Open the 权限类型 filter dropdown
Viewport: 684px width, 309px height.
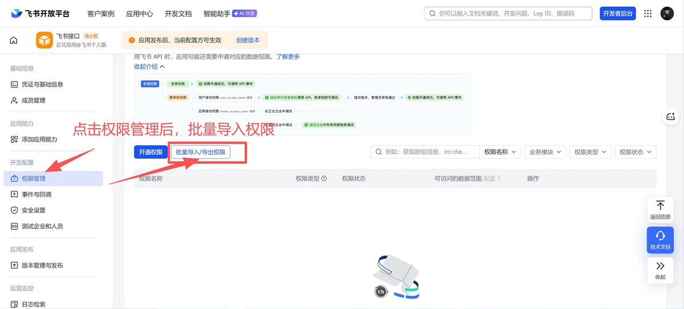(x=591, y=152)
